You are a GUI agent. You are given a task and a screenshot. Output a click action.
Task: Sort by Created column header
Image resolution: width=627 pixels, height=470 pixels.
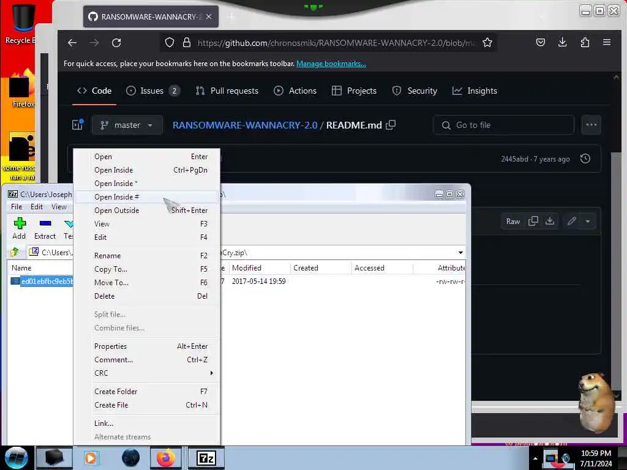click(321, 268)
